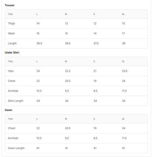Select Trouser Length value 37.5 for S
Screen dimensions: 153x157
point(96,43)
